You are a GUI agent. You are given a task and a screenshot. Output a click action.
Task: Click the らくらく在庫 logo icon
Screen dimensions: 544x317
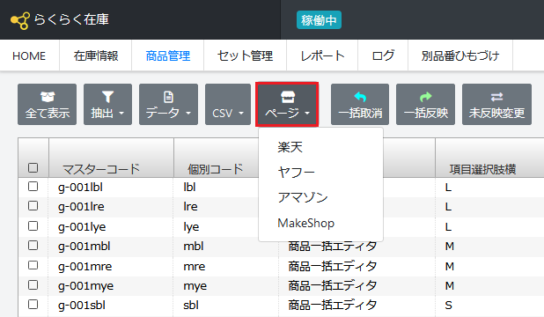tap(20, 20)
